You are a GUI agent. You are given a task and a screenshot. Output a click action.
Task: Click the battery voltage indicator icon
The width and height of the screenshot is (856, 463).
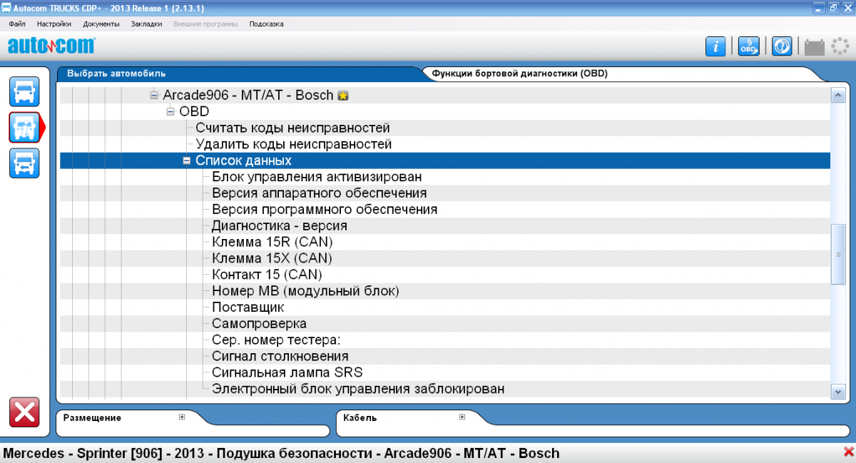click(814, 47)
